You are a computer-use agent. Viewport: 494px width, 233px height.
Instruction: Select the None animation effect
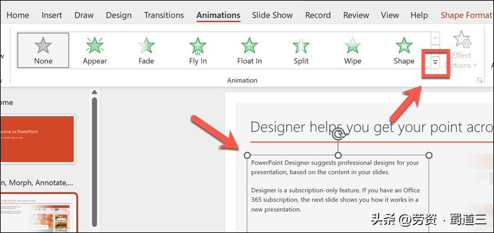pos(43,50)
